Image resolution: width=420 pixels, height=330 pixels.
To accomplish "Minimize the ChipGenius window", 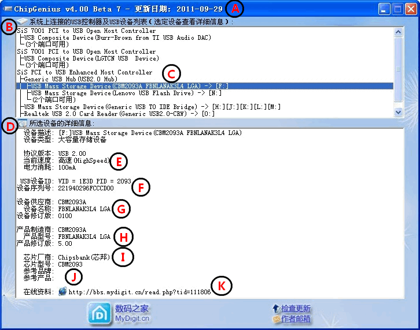I will point(384,9).
